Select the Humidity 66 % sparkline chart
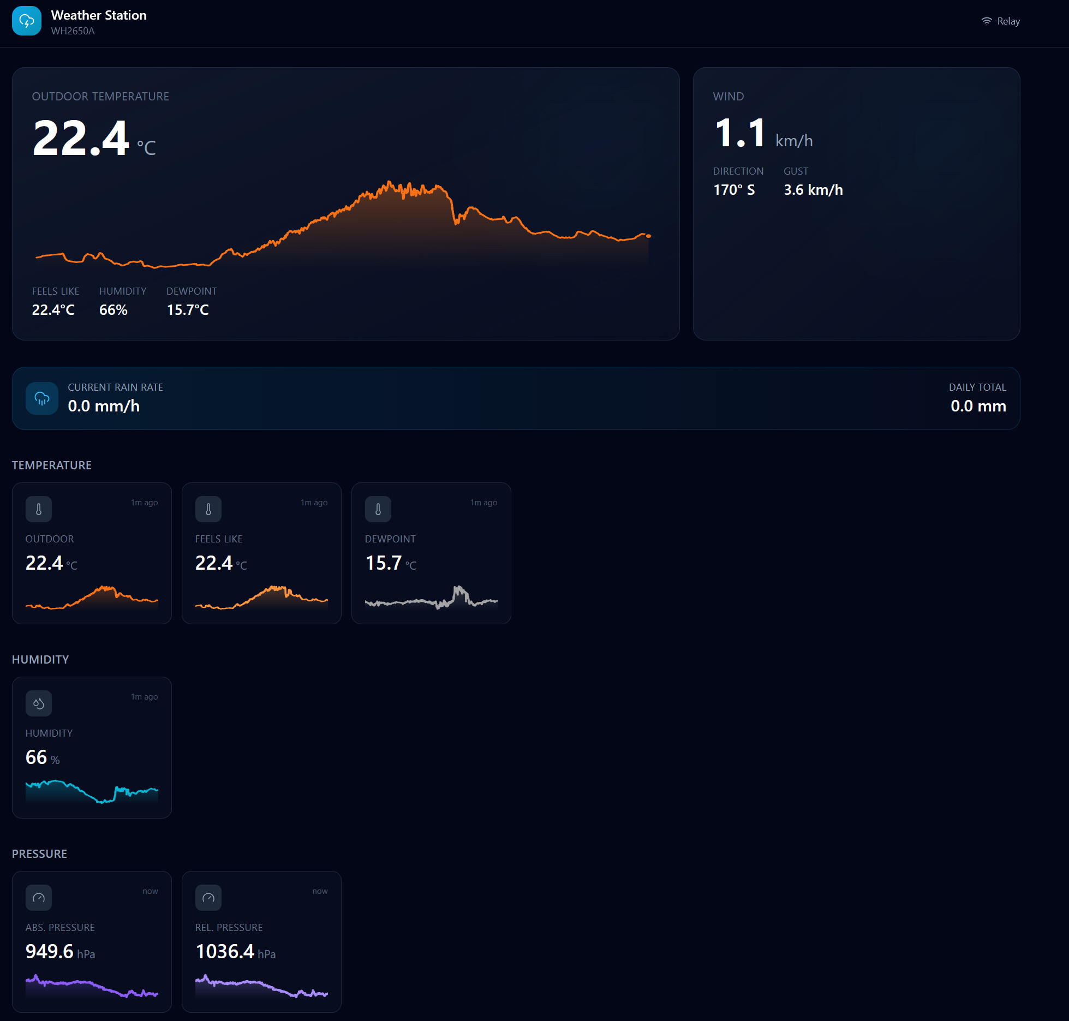 92,792
